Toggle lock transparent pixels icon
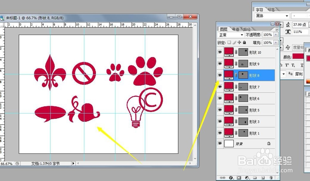Screen dimensions: 310x181 coord(229,42)
